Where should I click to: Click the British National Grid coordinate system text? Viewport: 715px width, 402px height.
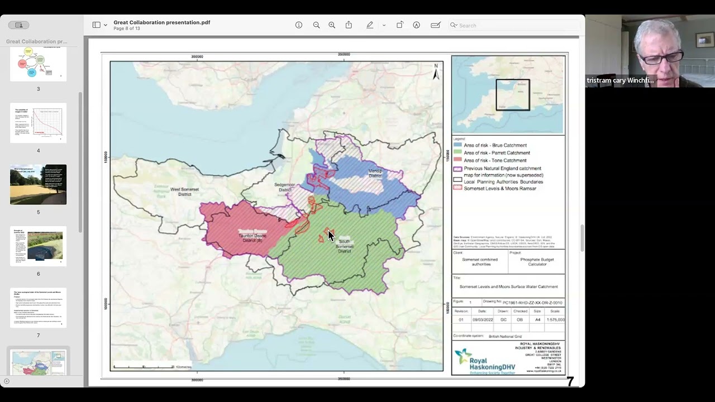coord(505,337)
